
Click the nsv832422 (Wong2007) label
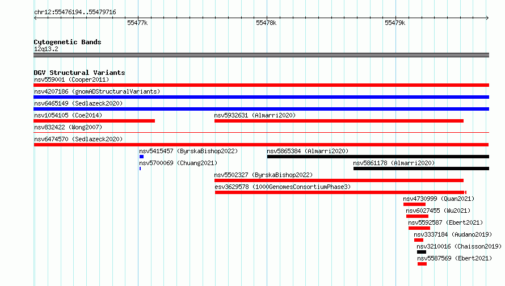(x=68, y=127)
